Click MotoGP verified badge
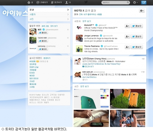This screenshot has width=153, height=132. [96, 25]
